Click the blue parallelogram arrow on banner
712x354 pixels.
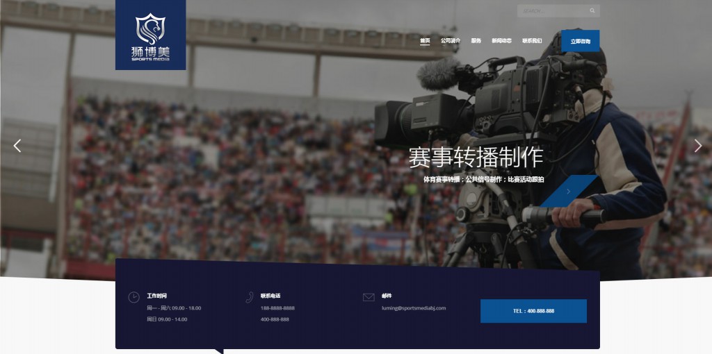(568, 192)
